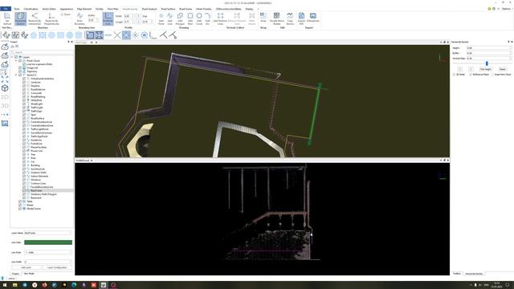514x289 pixels.
Task: Switch to 3D view in left sidebar
Action: (x=5, y=106)
